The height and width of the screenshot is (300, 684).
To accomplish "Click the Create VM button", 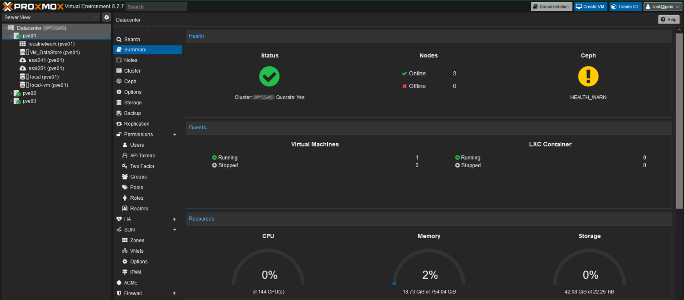I will coord(590,6).
